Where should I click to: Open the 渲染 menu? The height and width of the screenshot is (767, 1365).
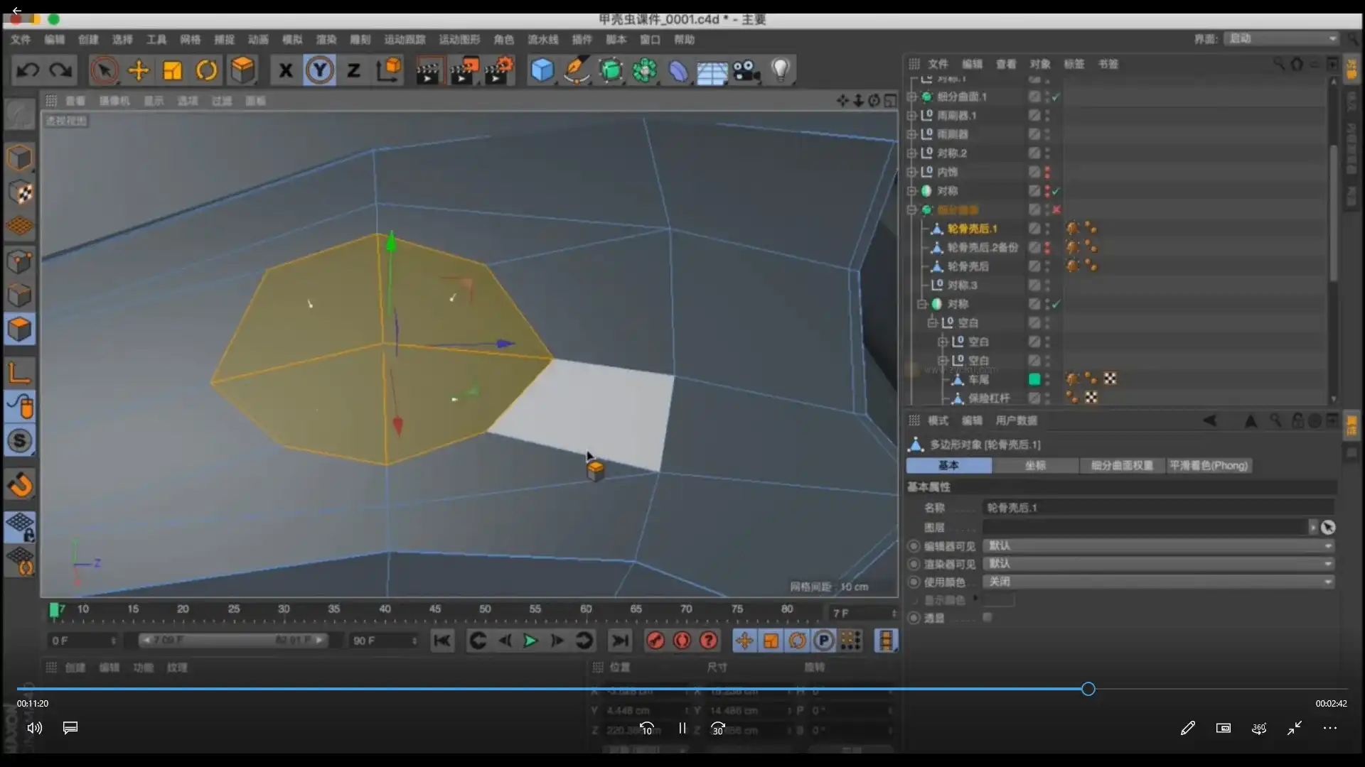326,40
